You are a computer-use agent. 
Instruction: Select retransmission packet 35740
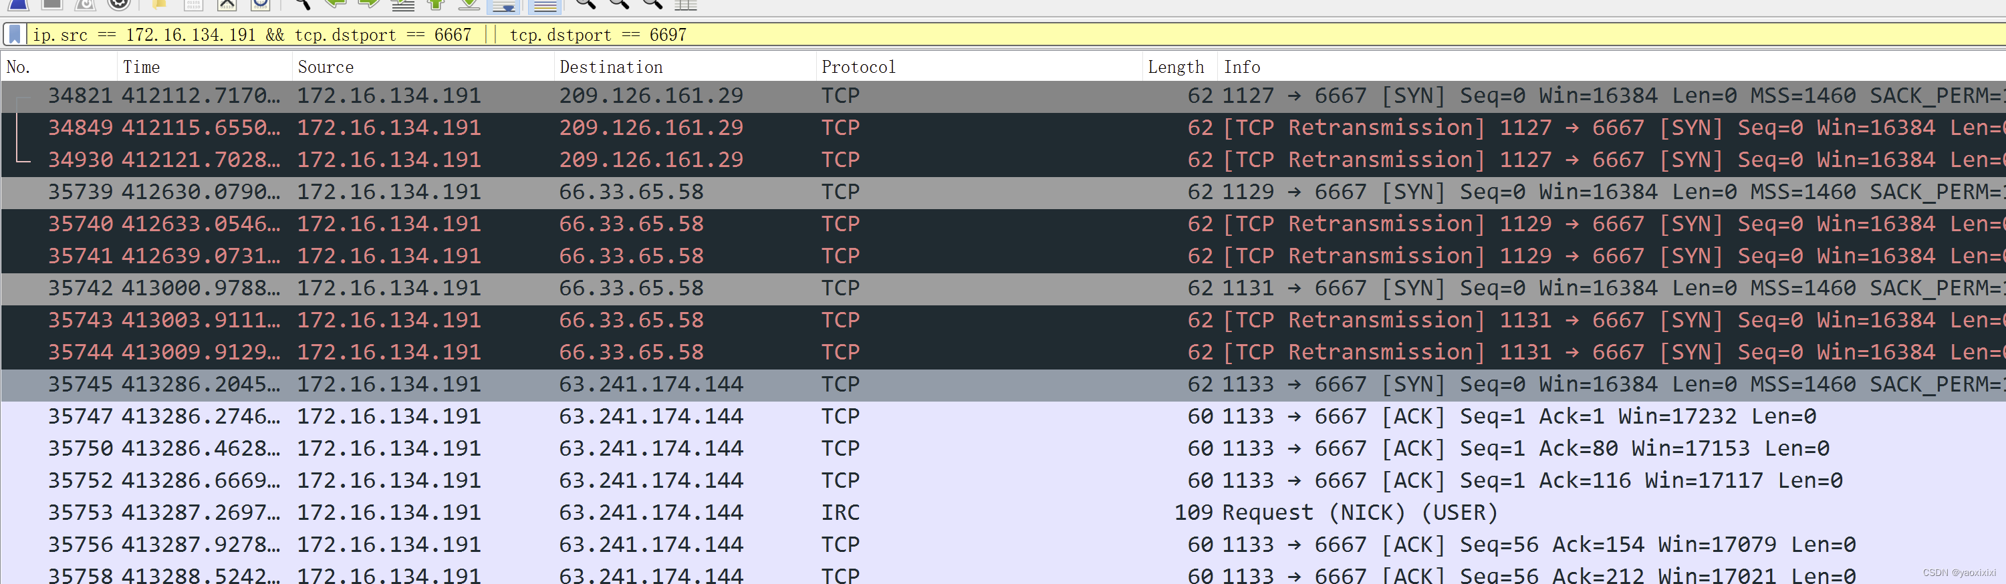[x=1003, y=225]
